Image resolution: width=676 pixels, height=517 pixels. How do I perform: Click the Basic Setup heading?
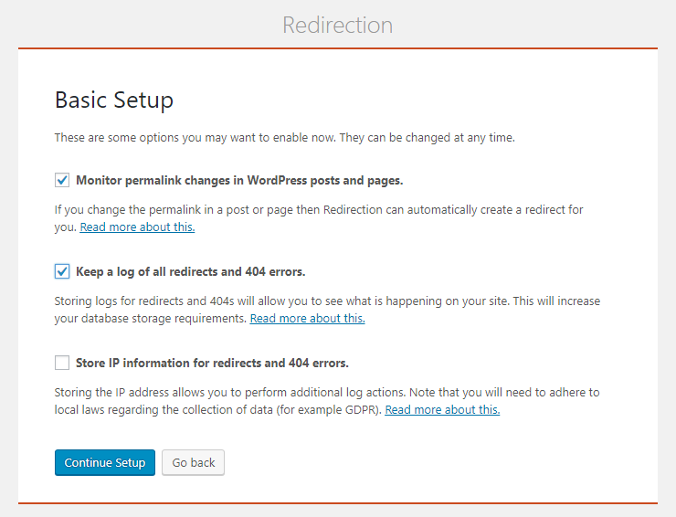[x=114, y=100]
